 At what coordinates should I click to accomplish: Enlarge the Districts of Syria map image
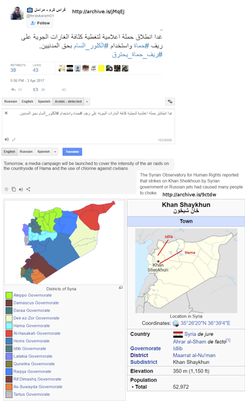121,288
